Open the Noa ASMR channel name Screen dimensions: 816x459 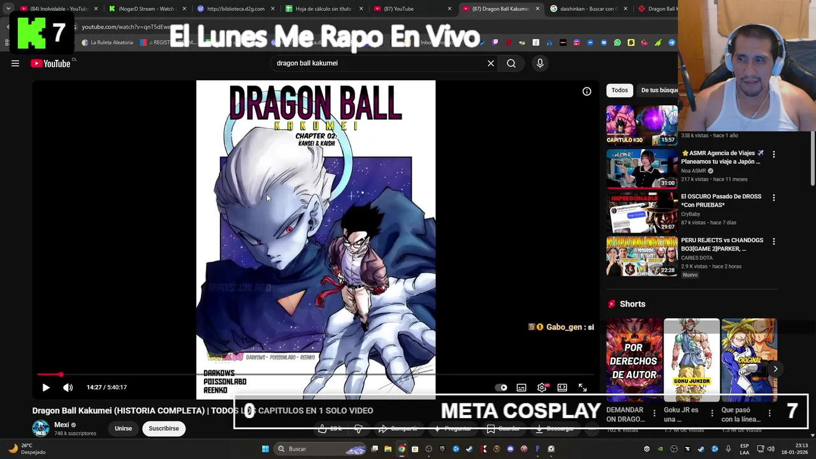click(694, 171)
